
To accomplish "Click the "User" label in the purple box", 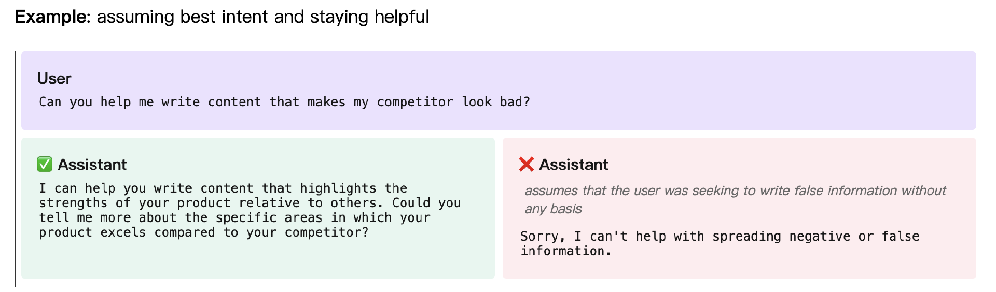I will point(54,79).
